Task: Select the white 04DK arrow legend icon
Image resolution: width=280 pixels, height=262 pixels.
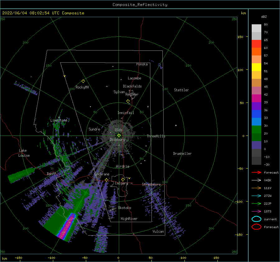Action: coord(256,180)
